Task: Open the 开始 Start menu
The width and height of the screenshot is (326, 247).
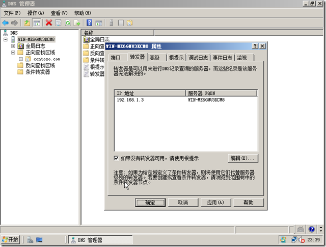Action: pyautogui.click(x=10, y=240)
